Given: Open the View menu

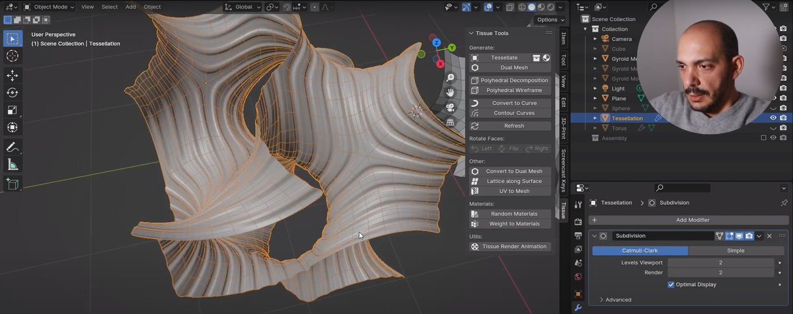Looking at the screenshot, I should click(x=87, y=7).
